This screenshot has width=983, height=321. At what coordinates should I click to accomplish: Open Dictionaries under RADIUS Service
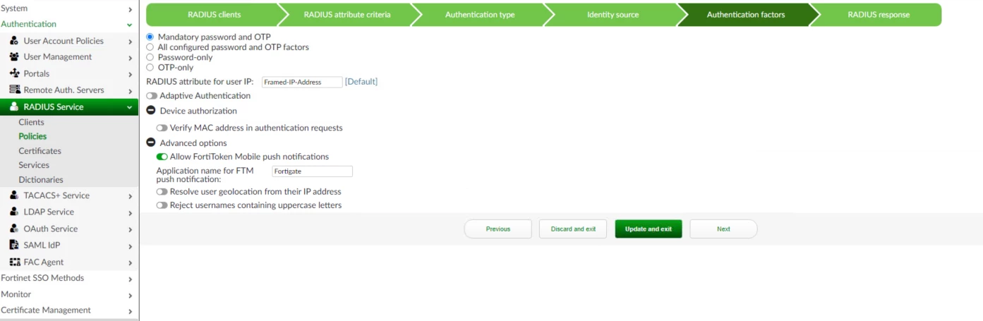(x=41, y=180)
